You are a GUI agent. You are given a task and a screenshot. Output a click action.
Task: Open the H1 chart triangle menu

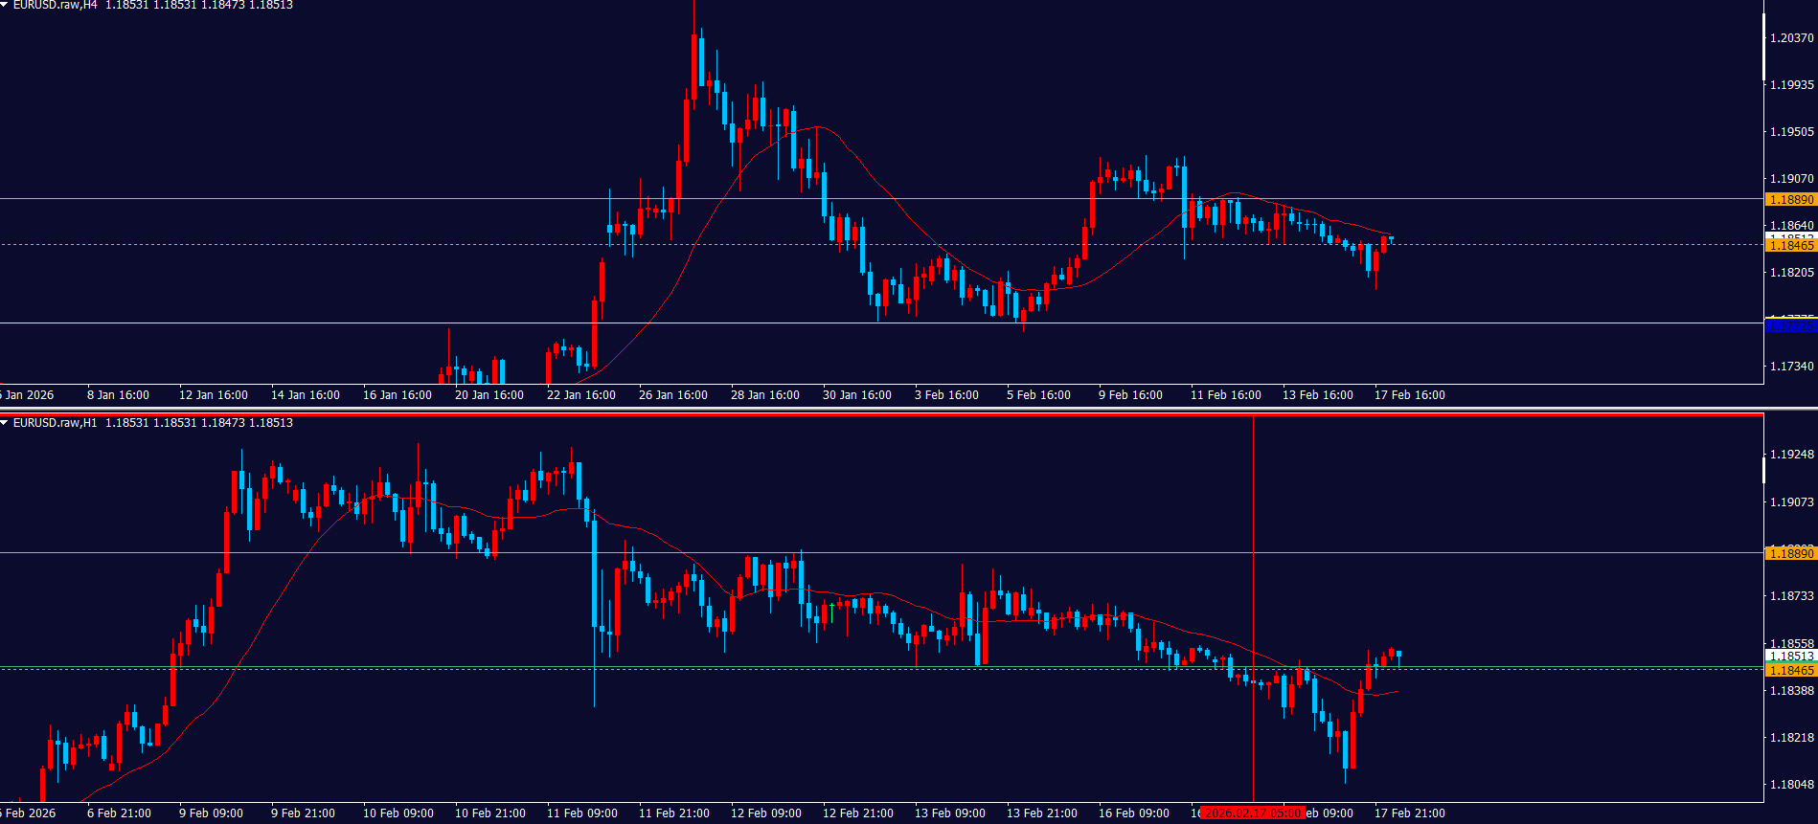coord(5,422)
